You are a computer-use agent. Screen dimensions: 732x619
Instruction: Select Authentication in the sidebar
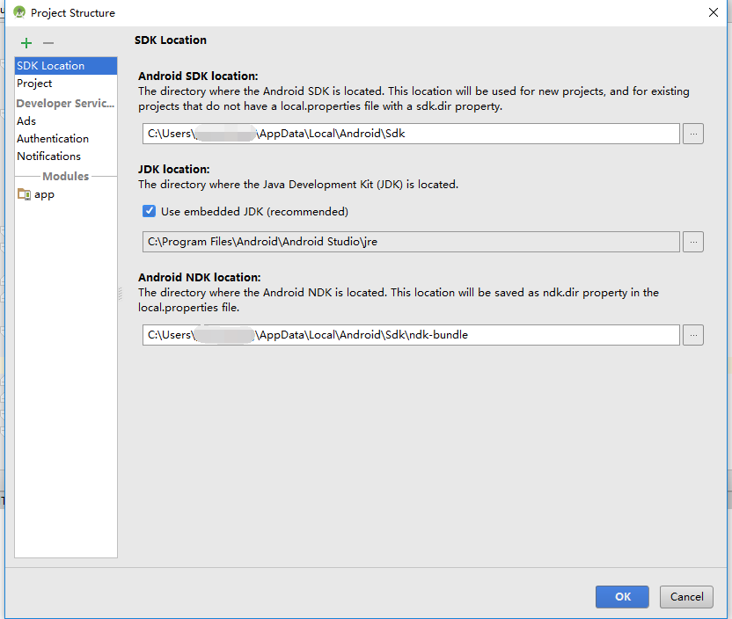point(66,139)
